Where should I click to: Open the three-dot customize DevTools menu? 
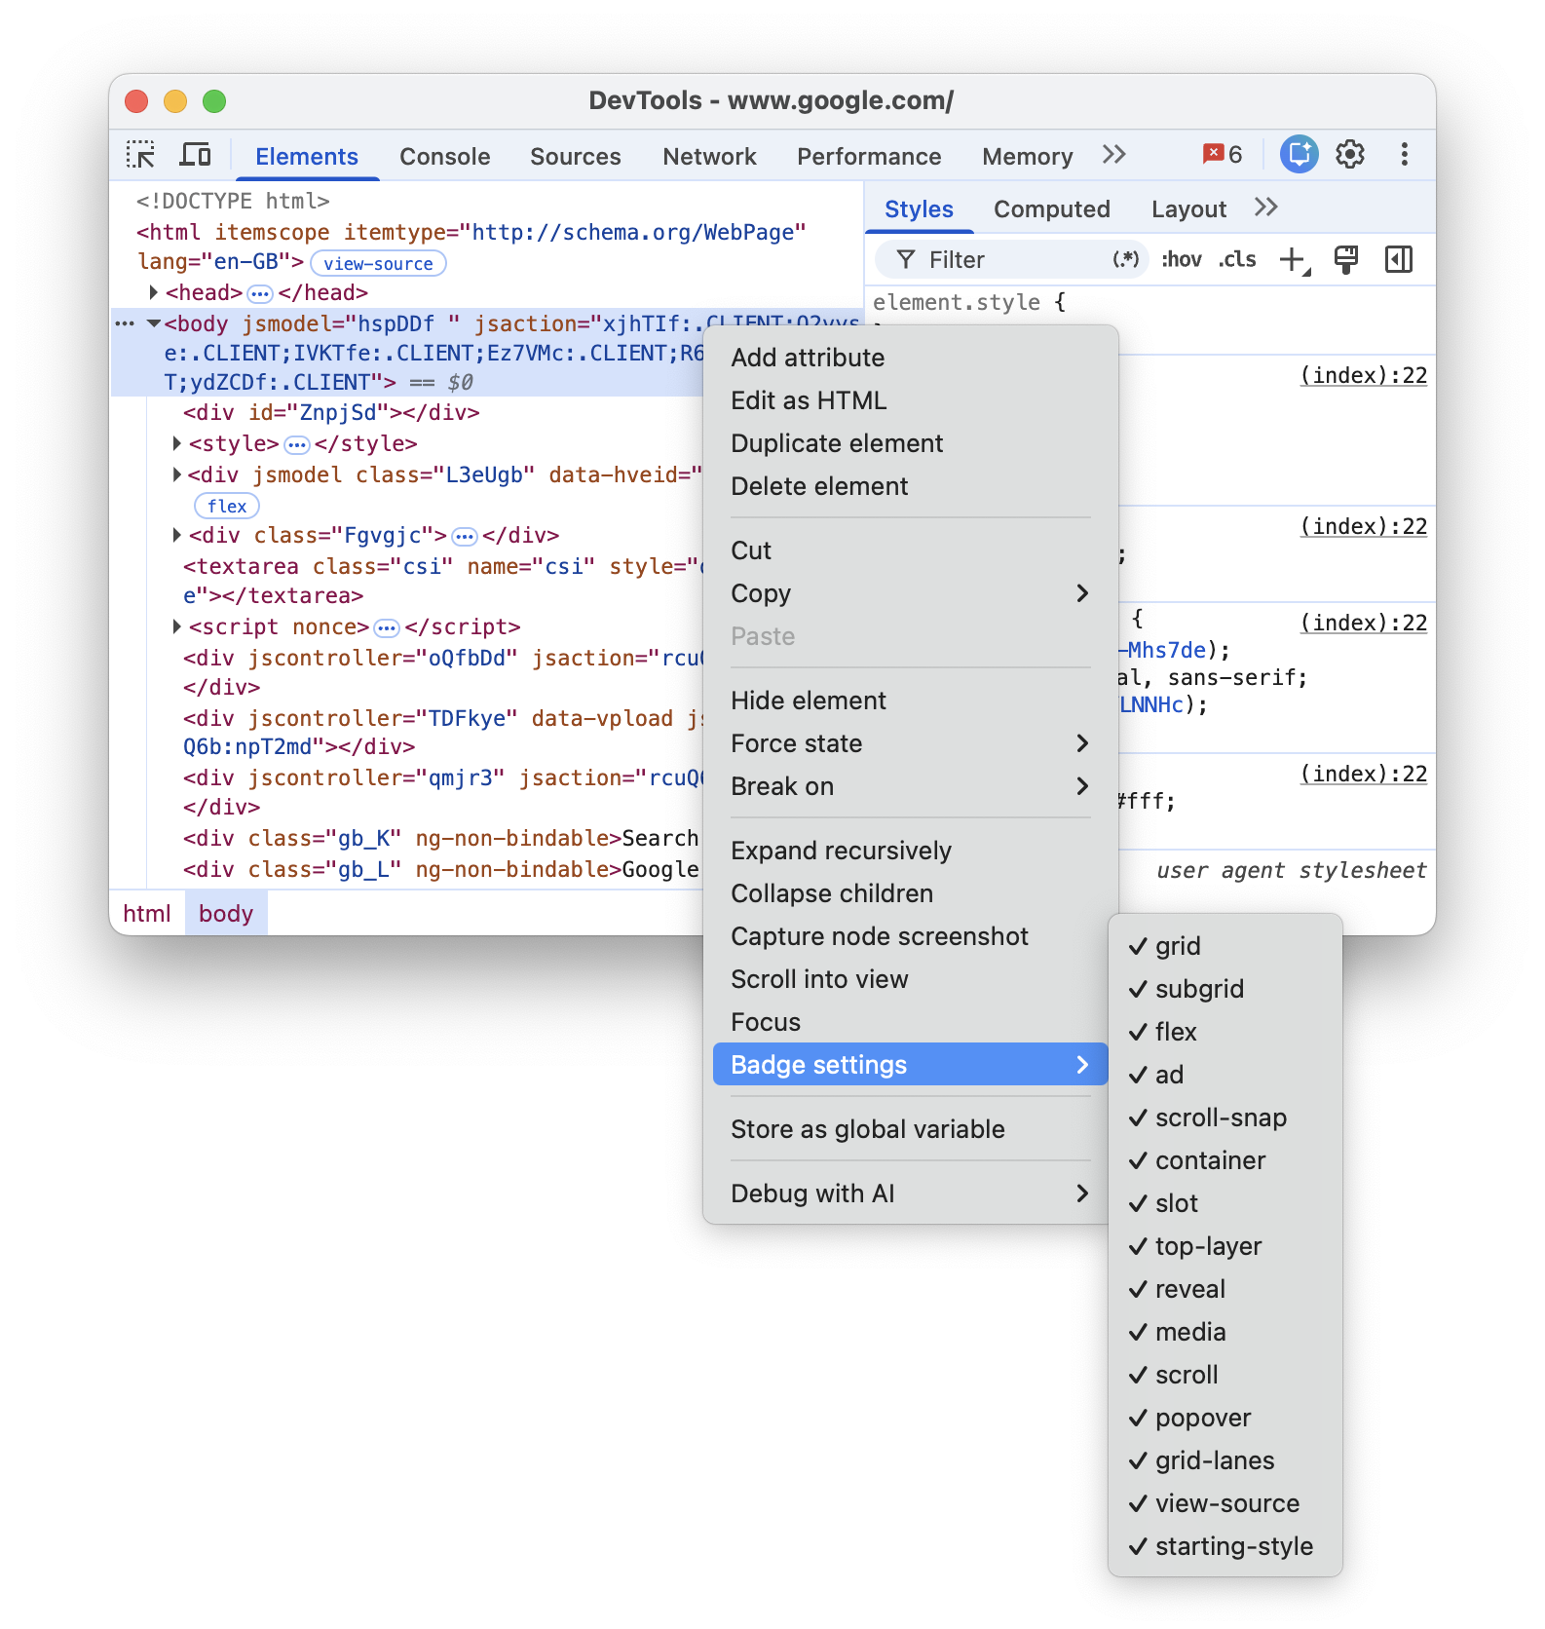[x=1404, y=155]
